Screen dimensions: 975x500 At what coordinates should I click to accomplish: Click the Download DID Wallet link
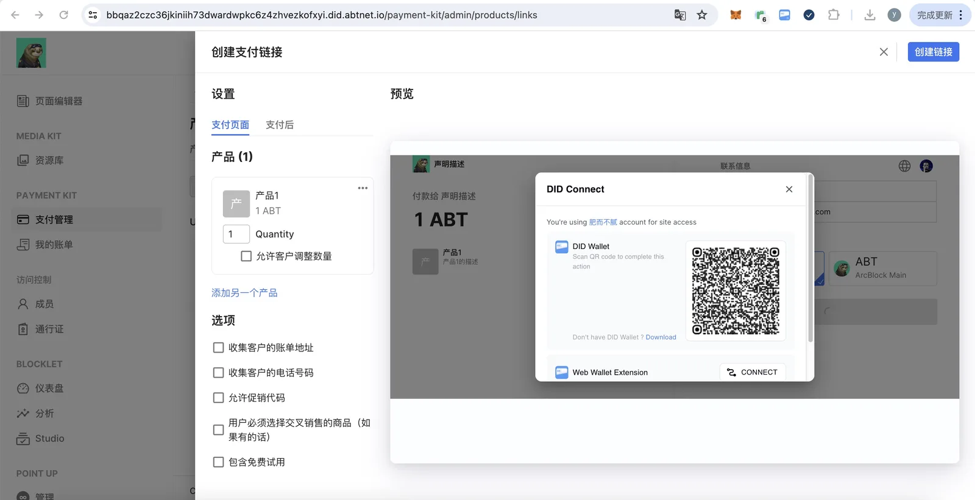[x=661, y=337]
